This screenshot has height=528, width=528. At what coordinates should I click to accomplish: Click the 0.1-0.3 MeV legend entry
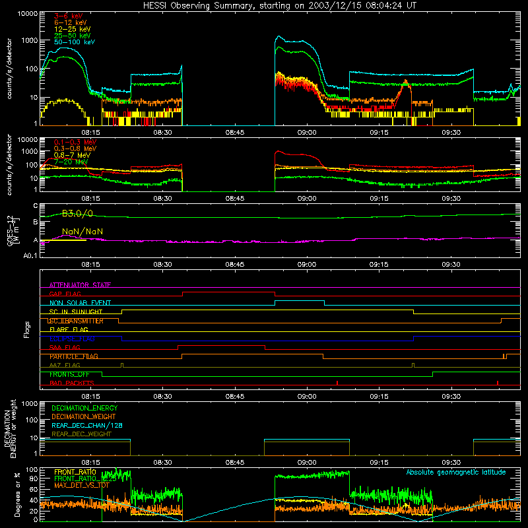pyautogui.click(x=75, y=143)
